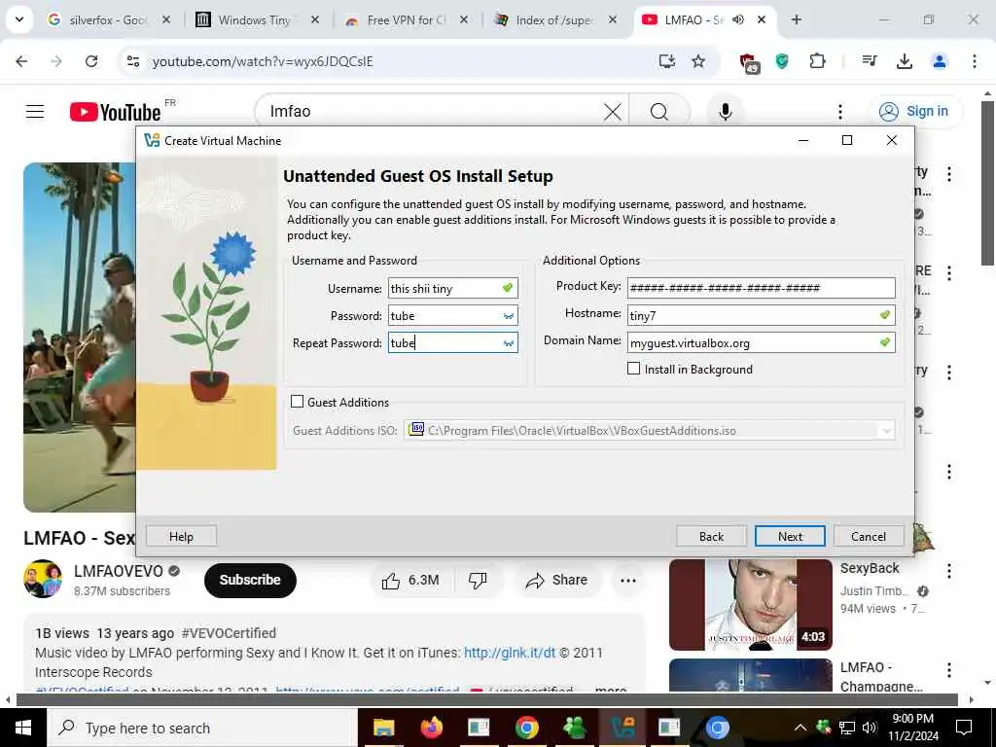Viewport: 996px width, 747px height.
Task: Mute the LMFAO tab audio icon
Action: (x=738, y=19)
